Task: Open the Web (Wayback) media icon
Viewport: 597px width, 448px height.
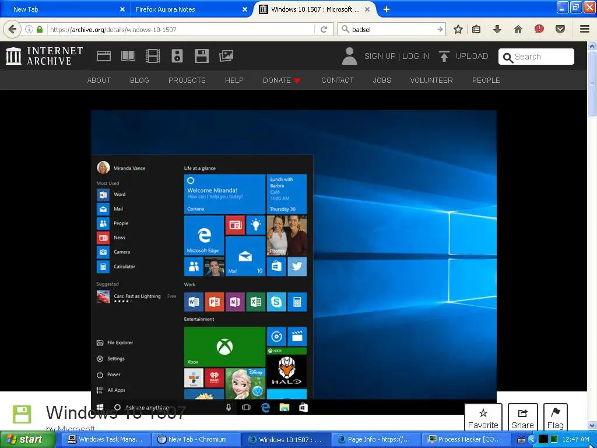Action: 104,56
